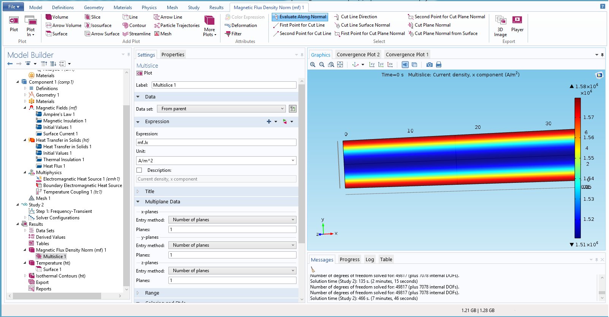
Task: Open the Results ribbon tab
Action: click(216, 8)
